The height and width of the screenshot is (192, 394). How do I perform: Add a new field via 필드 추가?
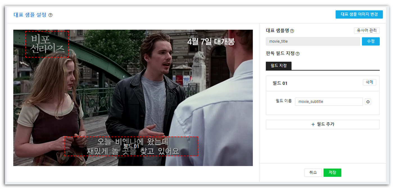coord(323,124)
